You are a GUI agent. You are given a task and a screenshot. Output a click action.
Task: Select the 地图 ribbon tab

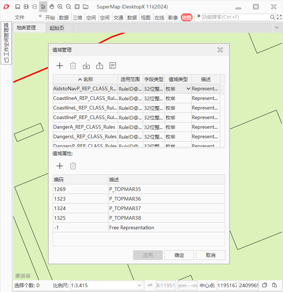pyautogui.click(x=186, y=17)
